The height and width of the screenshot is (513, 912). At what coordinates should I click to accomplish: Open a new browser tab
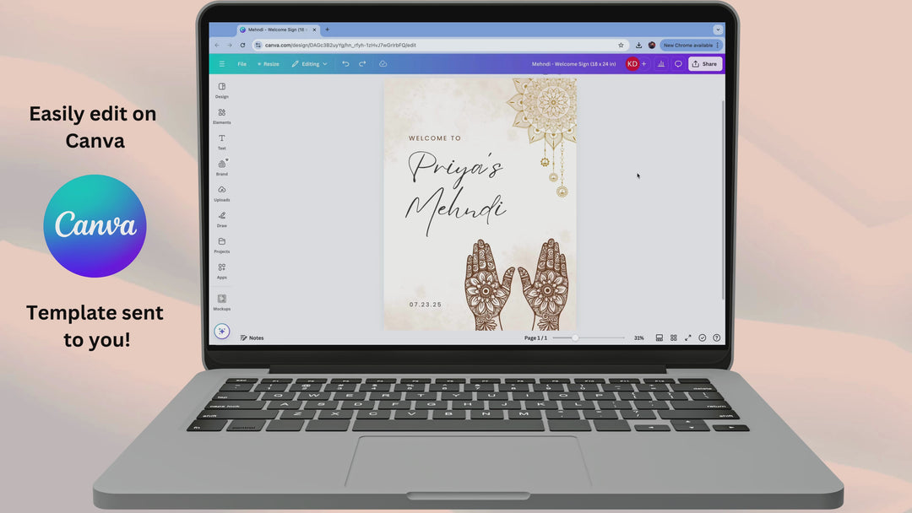point(328,30)
